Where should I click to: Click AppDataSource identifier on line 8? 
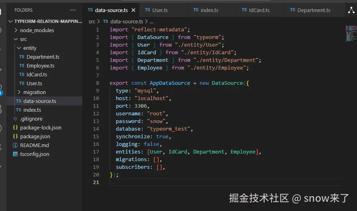point(170,83)
